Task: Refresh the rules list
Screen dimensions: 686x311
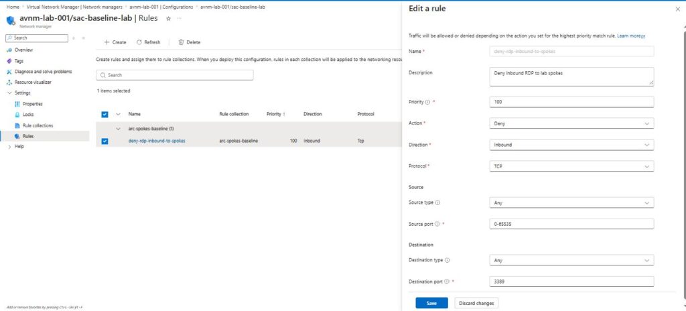Action: click(148, 42)
